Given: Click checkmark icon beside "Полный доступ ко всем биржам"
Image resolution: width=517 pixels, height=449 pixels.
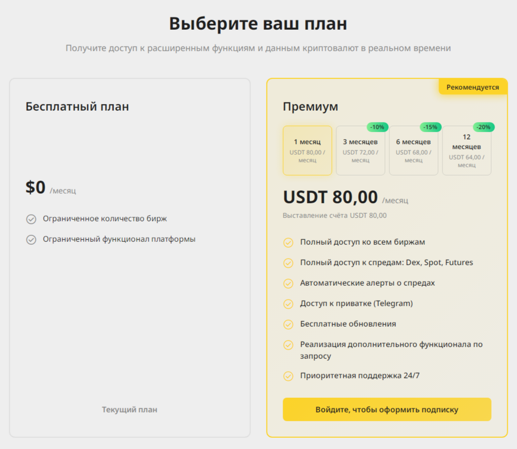Looking at the screenshot, I should 288,242.
